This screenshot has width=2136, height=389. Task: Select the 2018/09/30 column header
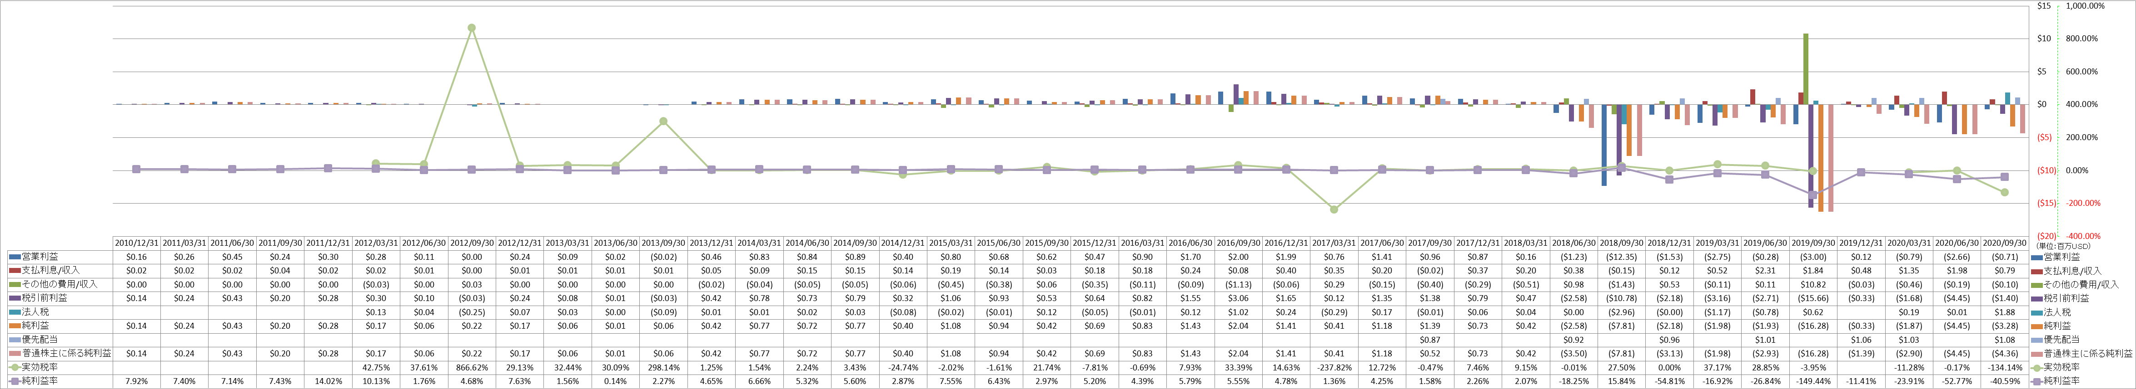(1622, 243)
